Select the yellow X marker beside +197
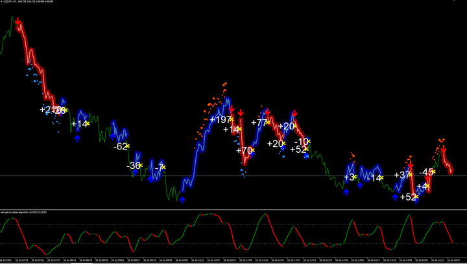This screenshot has height=264, width=467. 231,119
